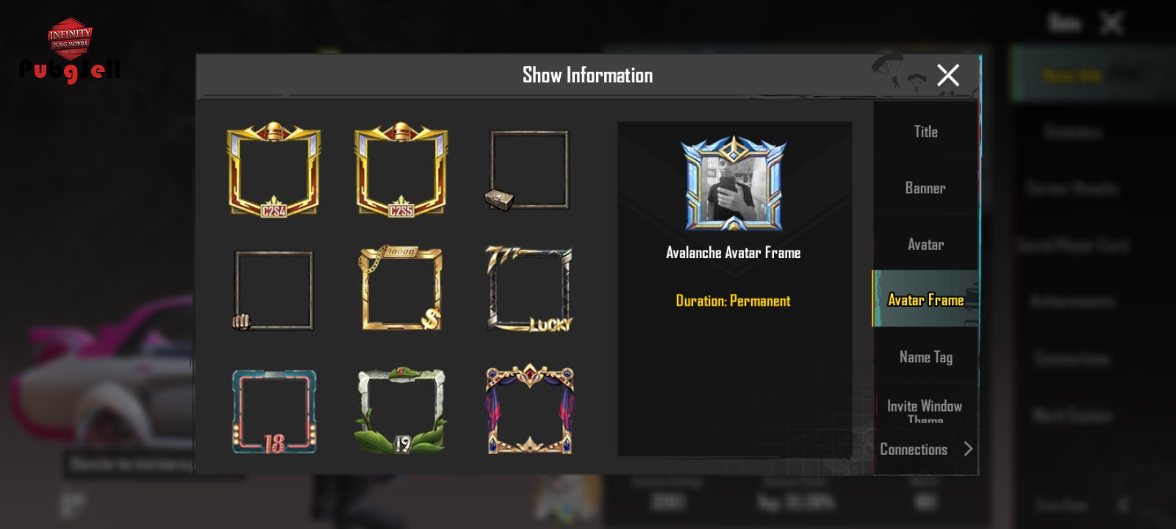This screenshot has width=1176, height=529.
Task: Choose the frame with supply crate icon
Action: 528,170
